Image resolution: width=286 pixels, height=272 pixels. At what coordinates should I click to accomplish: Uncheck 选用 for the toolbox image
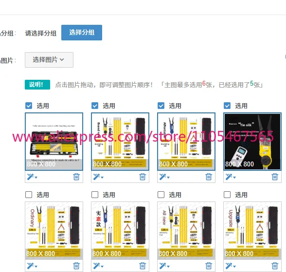29,106
